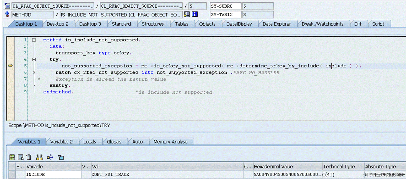
Task: Click the SY-TABIX value 3 field
Action: coord(258,15)
